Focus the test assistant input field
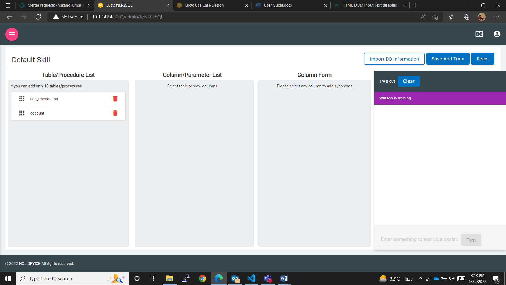This screenshot has width=506, height=285. point(419,239)
